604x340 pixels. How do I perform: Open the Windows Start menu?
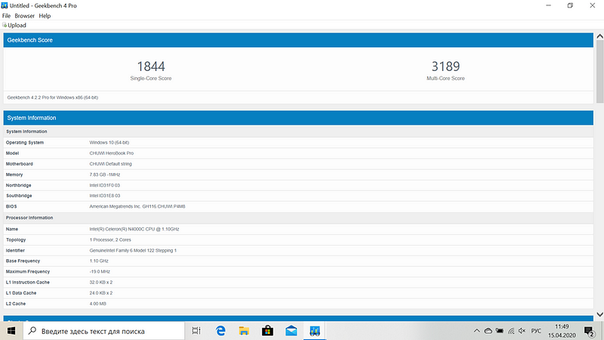point(11,331)
